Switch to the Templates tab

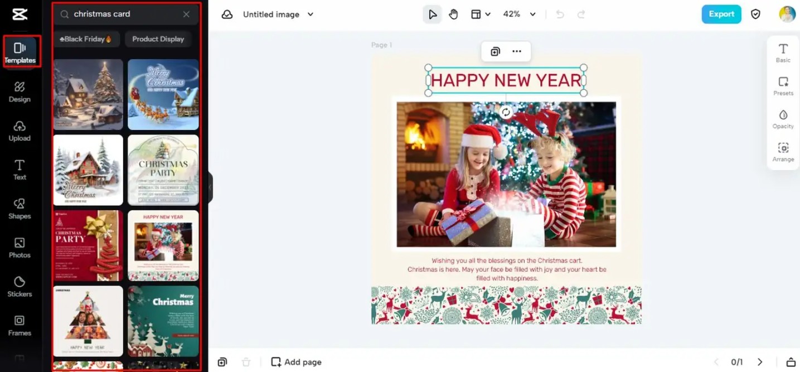tap(20, 52)
